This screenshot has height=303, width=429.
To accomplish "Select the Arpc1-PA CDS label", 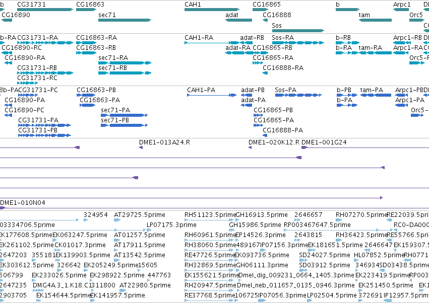I will (x=409, y=100).
